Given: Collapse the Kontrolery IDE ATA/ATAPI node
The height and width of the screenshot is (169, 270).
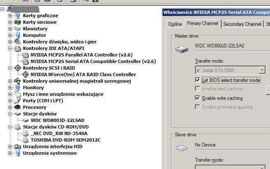Looking at the screenshot, I should pos(10,48).
